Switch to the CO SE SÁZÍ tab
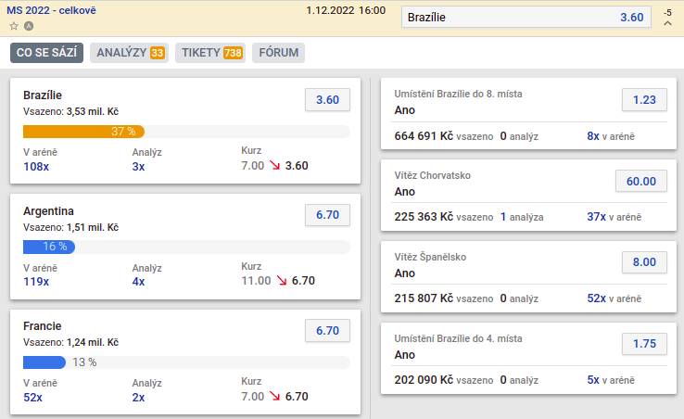The image size is (684, 419). tap(47, 53)
